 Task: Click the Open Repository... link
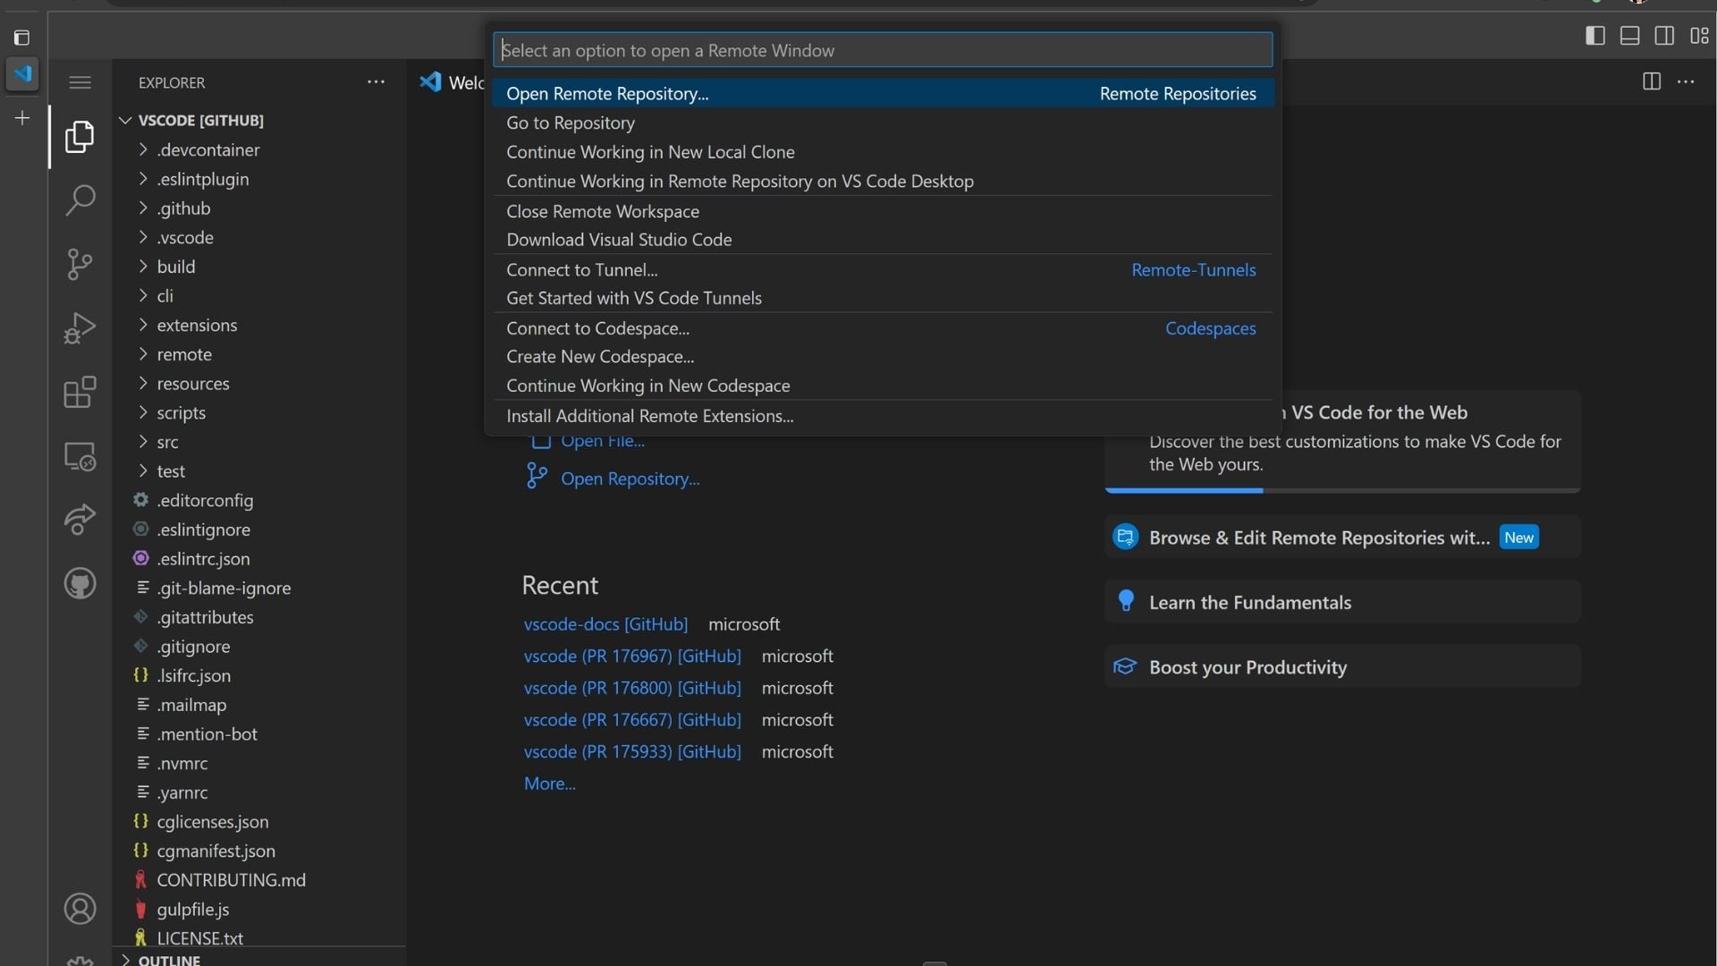(x=630, y=479)
